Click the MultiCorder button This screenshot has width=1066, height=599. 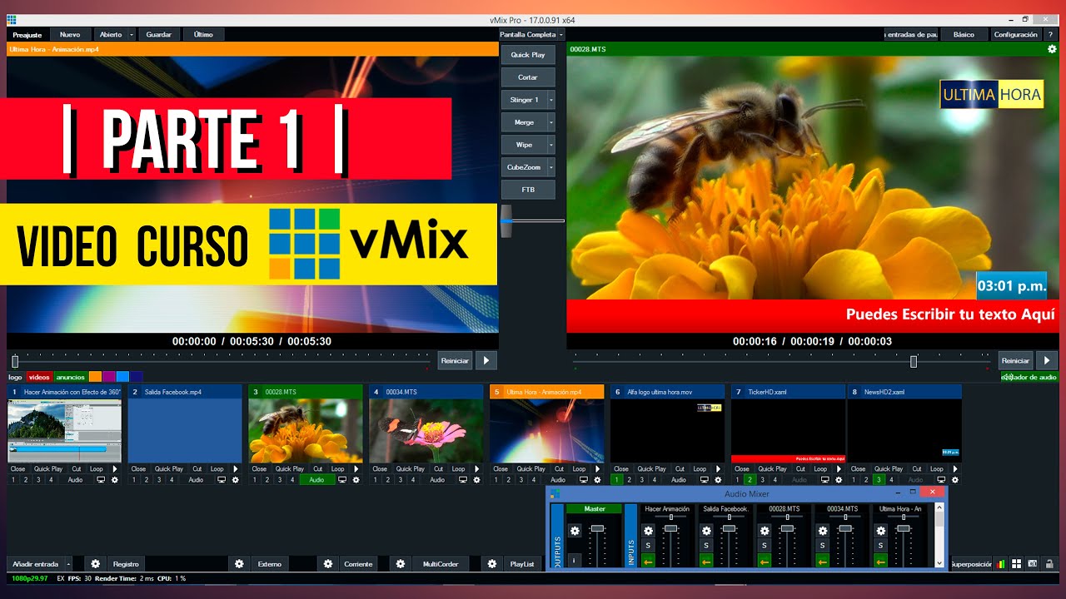[441, 564]
